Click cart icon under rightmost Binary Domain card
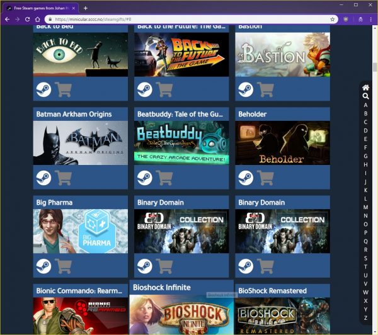Screen dimensions: 378x335 point(265,266)
